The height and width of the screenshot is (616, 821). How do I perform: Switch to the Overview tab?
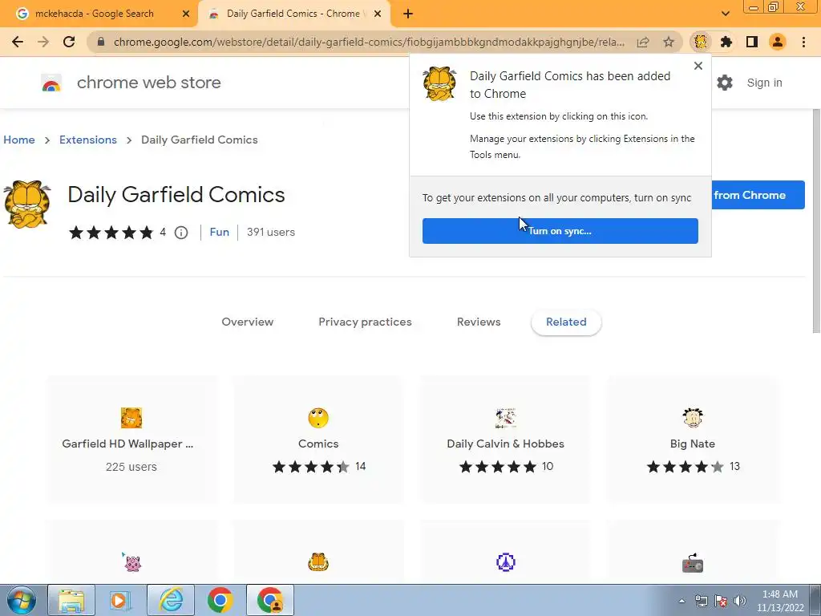coord(247,322)
